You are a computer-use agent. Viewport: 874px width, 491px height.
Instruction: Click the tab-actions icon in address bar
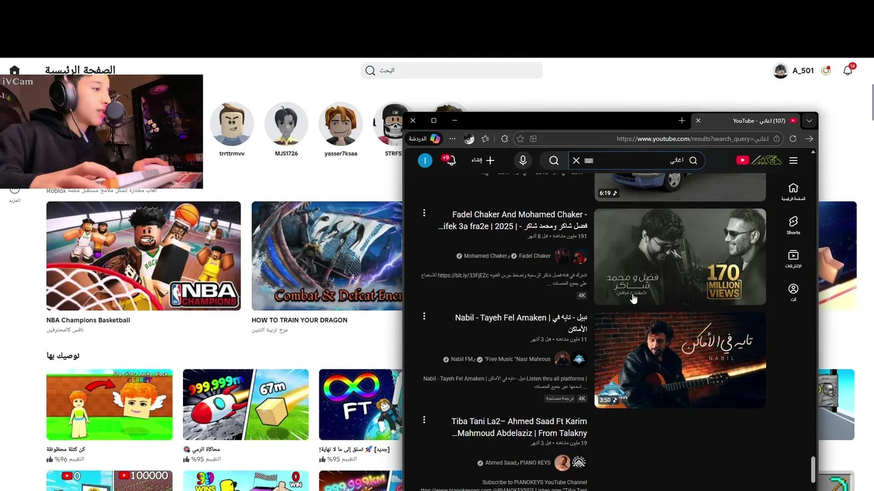533,138
